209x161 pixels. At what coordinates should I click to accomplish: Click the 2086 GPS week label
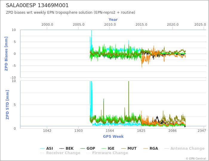click(x=173, y=131)
